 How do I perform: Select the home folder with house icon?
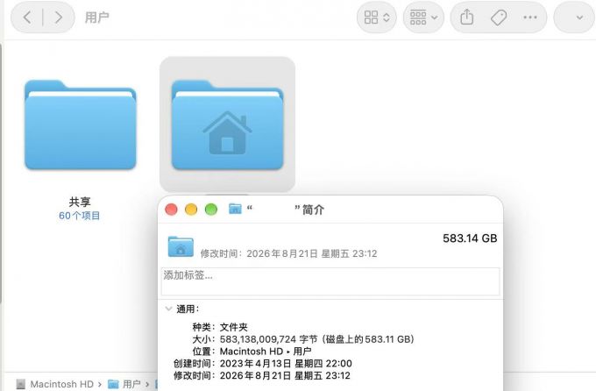click(227, 124)
